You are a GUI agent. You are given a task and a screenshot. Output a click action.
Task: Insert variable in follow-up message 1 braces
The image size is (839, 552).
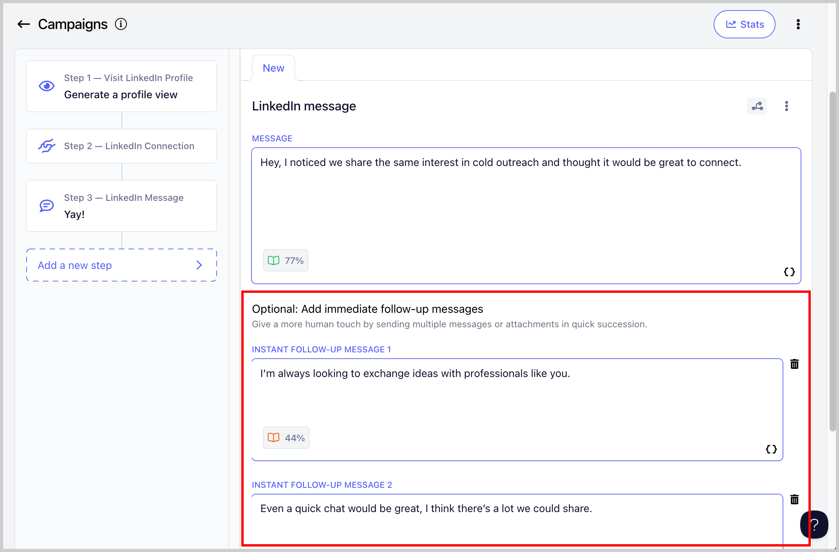(x=771, y=449)
